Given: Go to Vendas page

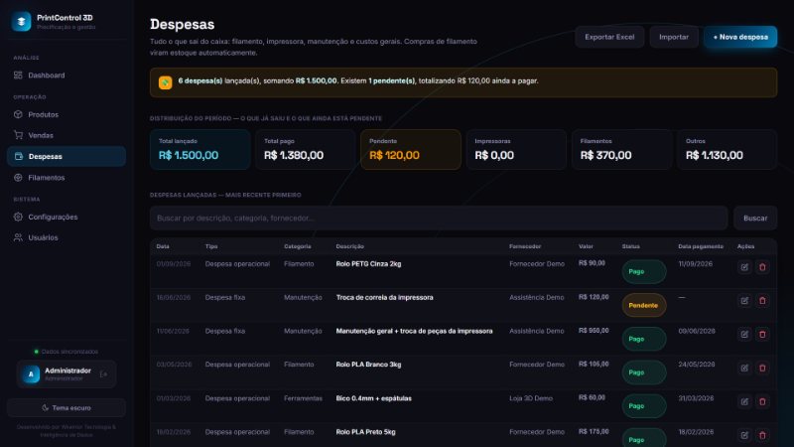Looking at the screenshot, I should [66, 135].
